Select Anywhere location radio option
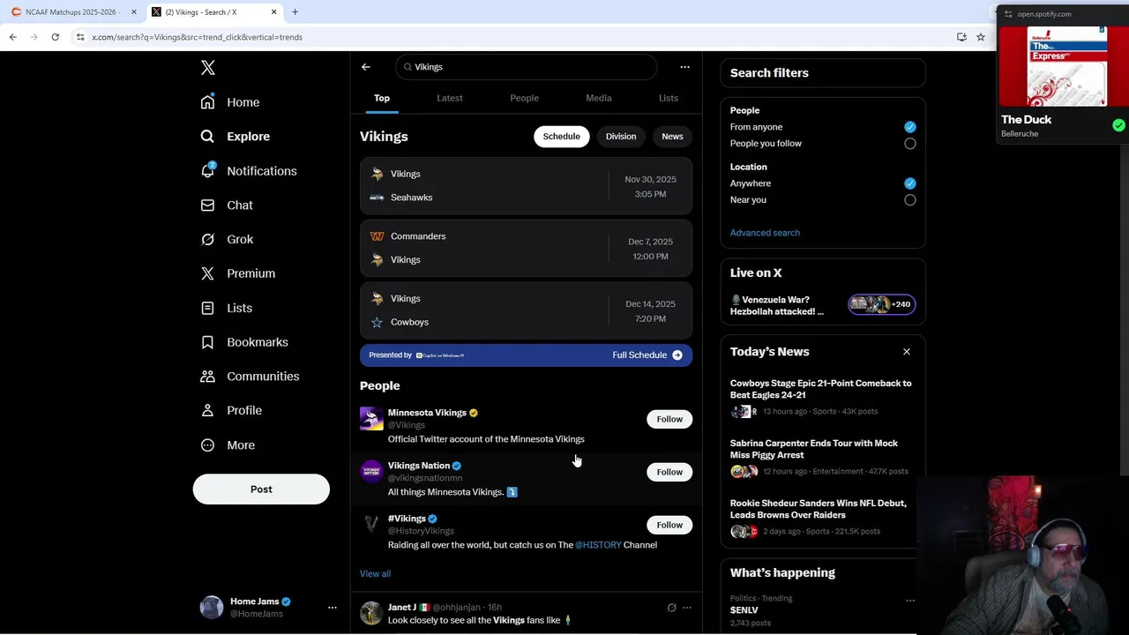The image size is (1129, 635). tap(910, 183)
